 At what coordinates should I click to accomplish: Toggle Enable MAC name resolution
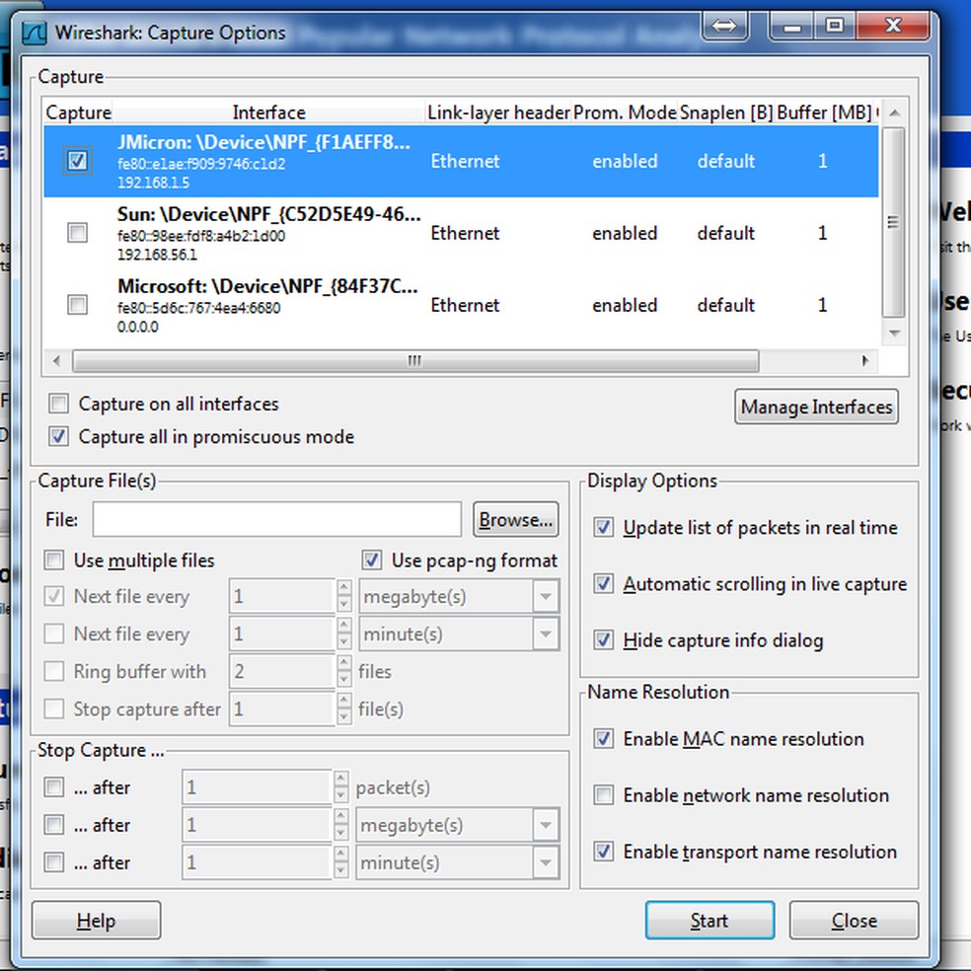tap(604, 739)
